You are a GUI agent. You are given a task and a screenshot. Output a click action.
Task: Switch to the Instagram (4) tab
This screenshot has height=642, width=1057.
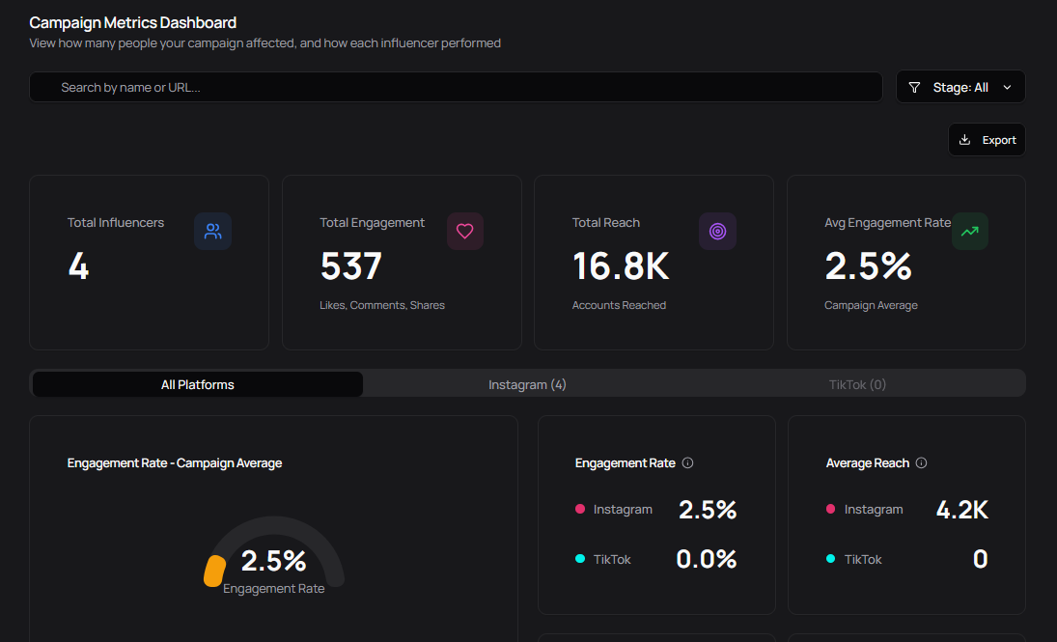pos(527,383)
